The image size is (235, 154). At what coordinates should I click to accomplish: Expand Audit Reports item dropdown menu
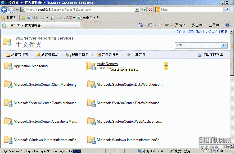(166, 66)
